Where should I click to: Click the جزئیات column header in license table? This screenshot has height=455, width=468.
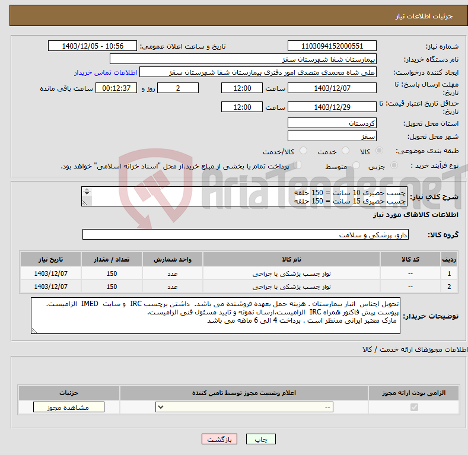(x=69, y=393)
